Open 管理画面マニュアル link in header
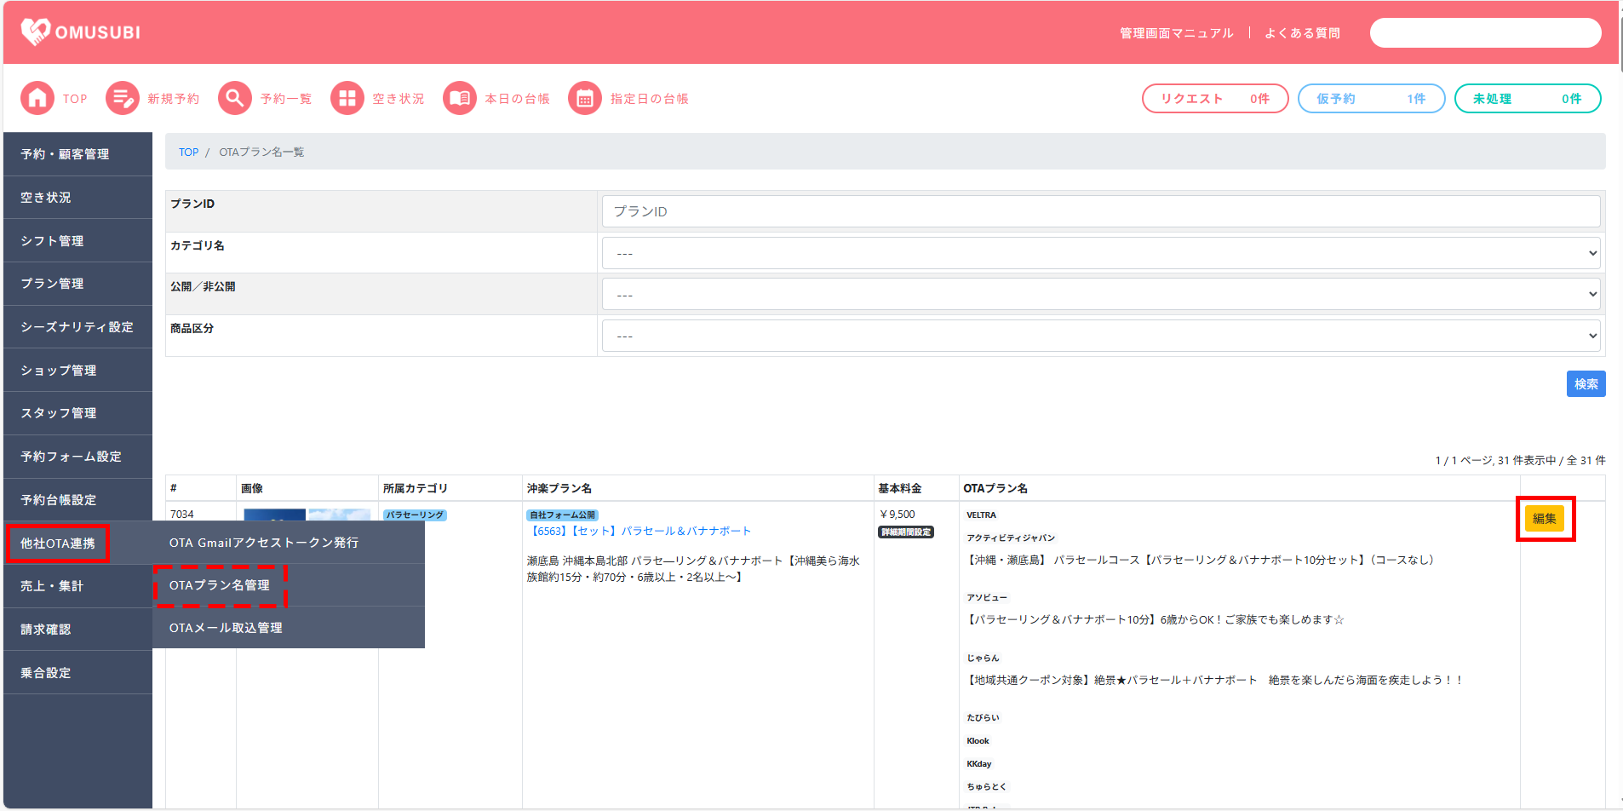Viewport: 1623px width, 811px height. click(1176, 33)
